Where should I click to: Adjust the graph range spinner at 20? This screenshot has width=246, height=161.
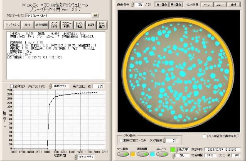click(x=164, y=140)
